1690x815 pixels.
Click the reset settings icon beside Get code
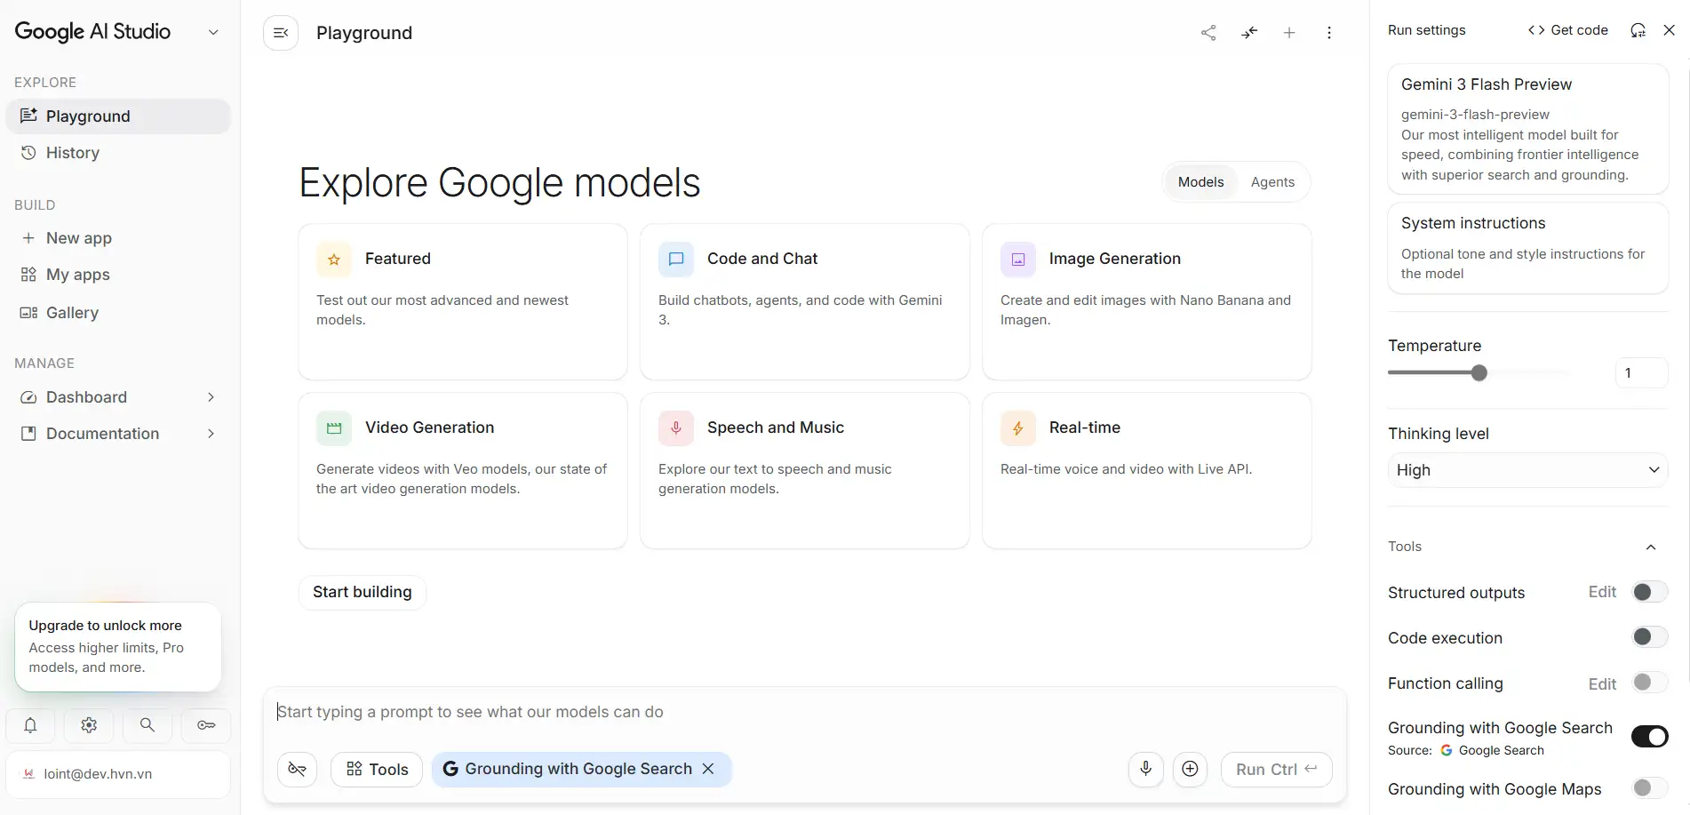coord(1638,30)
